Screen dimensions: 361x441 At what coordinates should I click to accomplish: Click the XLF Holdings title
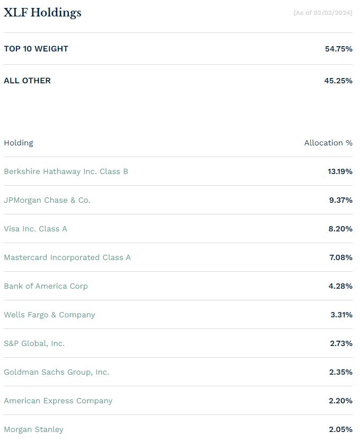(42, 13)
